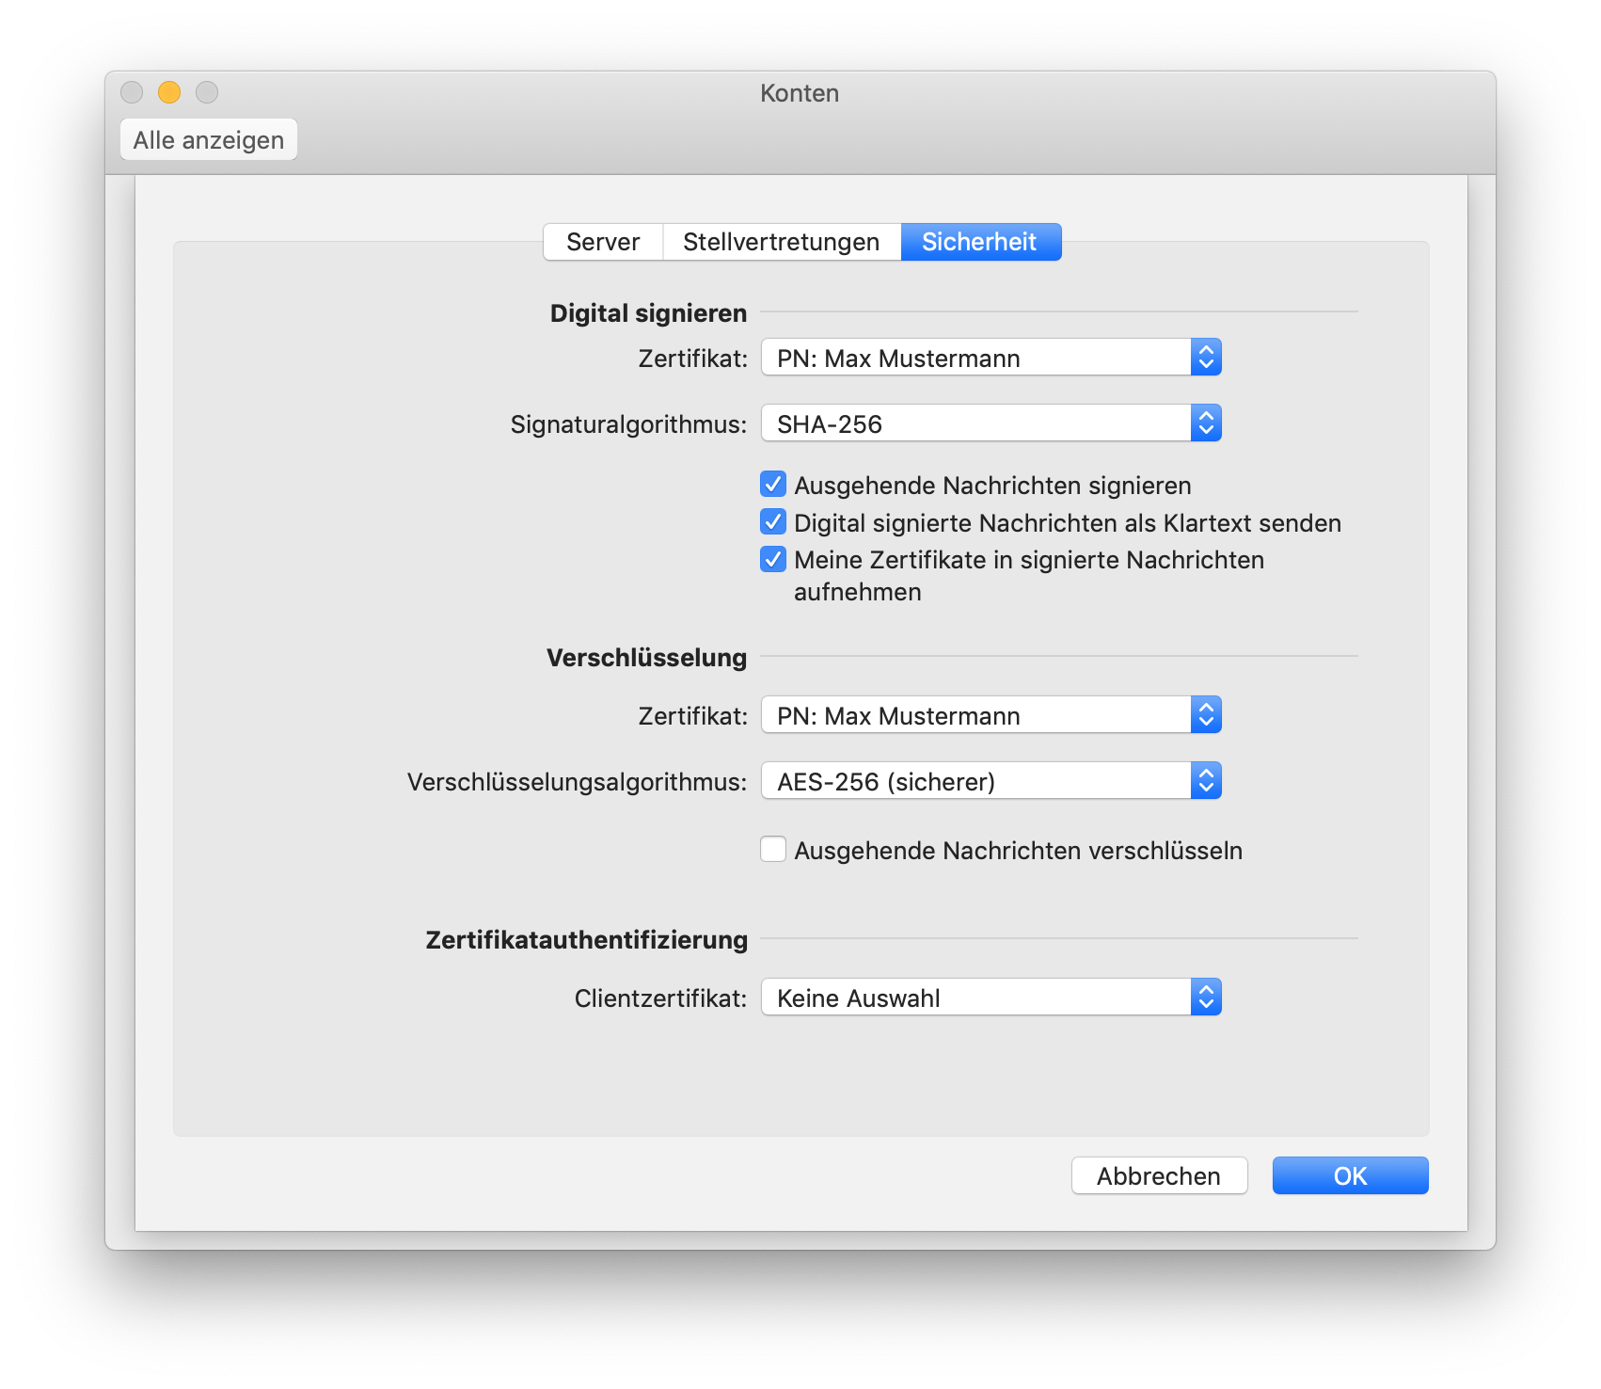Click the blue arrows next to AES-256 (sicherer)
This screenshot has width=1601, height=1389.
coord(1206,781)
